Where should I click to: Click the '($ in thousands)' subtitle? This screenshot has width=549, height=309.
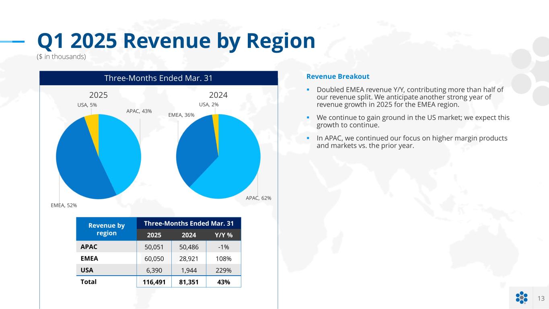tap(61, 57)
